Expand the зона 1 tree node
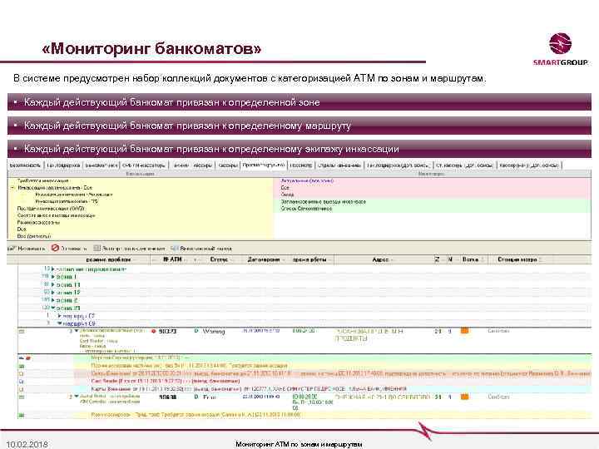The height and width of the screenshot is (449, 599). (52, 276)
